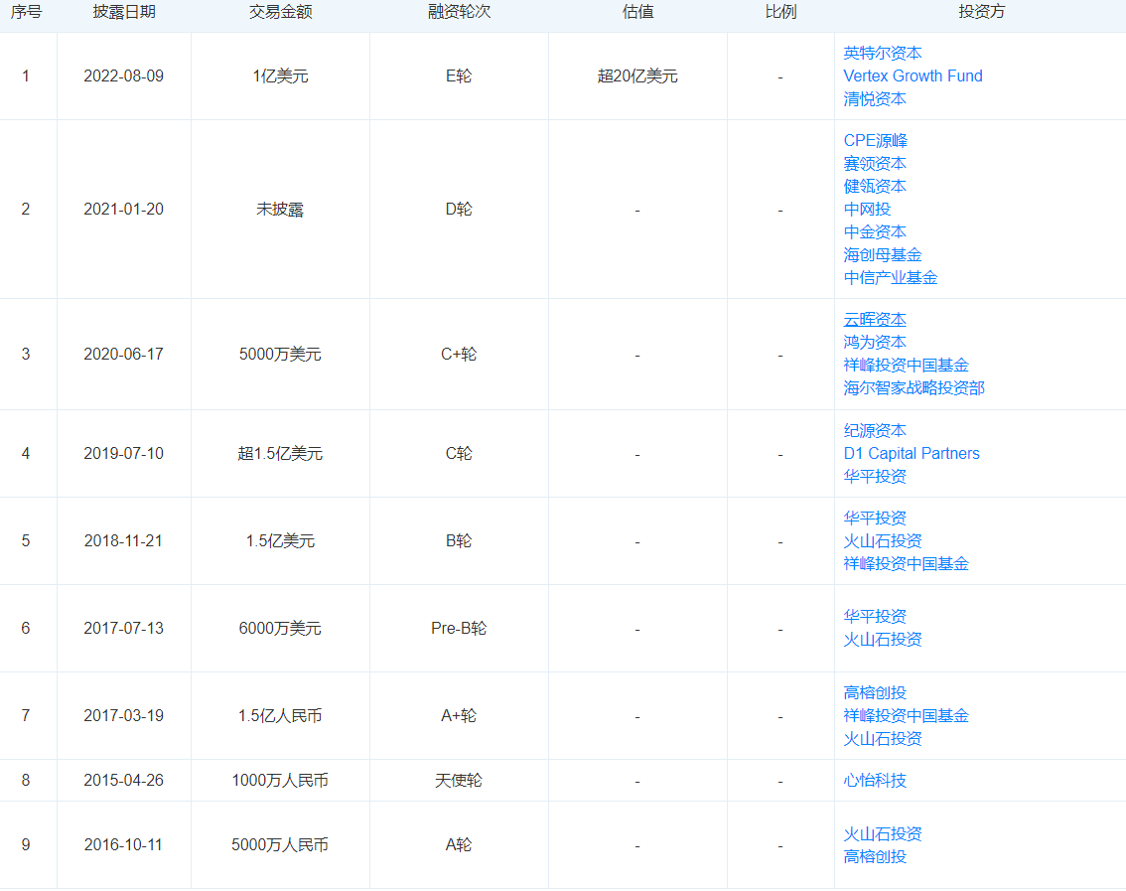Open the D1 Capital Partners link

pyautogui.click(x=912, y=454)
